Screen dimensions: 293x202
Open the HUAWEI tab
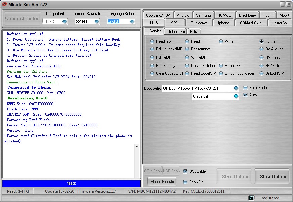tap(225, 15)
